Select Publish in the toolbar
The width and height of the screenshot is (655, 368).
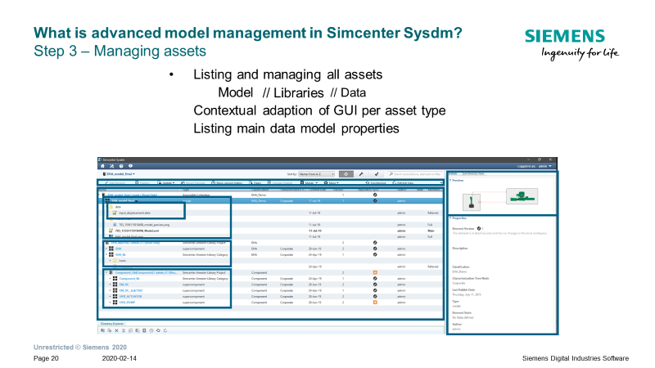point(142,182)
